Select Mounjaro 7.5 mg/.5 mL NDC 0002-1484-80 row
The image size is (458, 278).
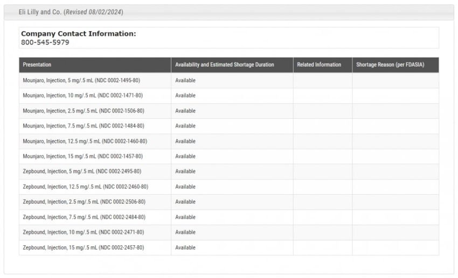click(228, 126)
